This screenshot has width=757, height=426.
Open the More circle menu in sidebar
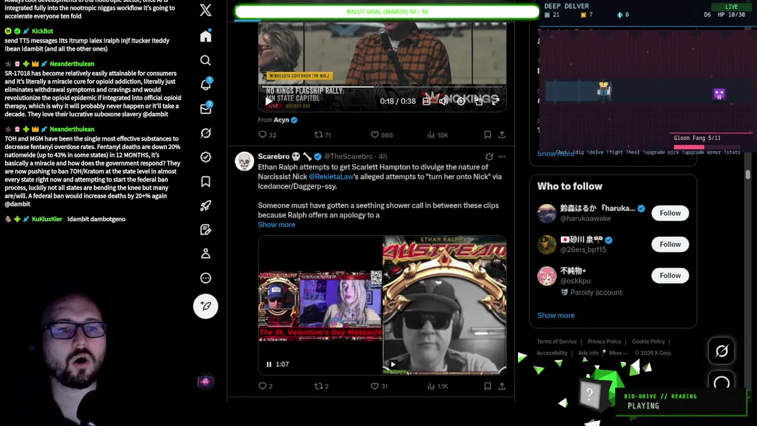point(205,277)
